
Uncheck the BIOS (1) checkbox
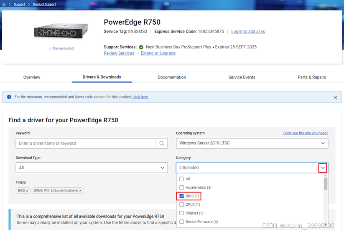pyautogui.click(x=181, y=196)
